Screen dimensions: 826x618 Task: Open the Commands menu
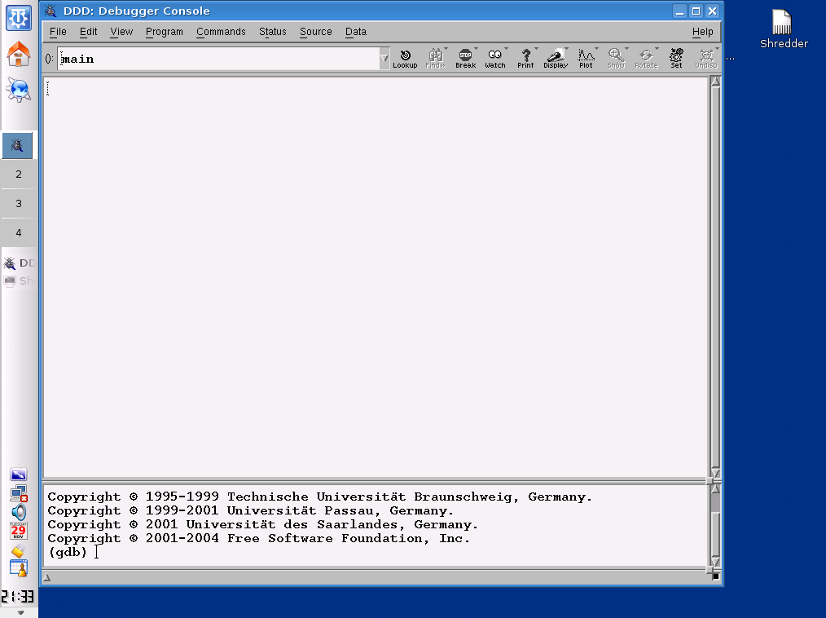click(x=221, y=32)
